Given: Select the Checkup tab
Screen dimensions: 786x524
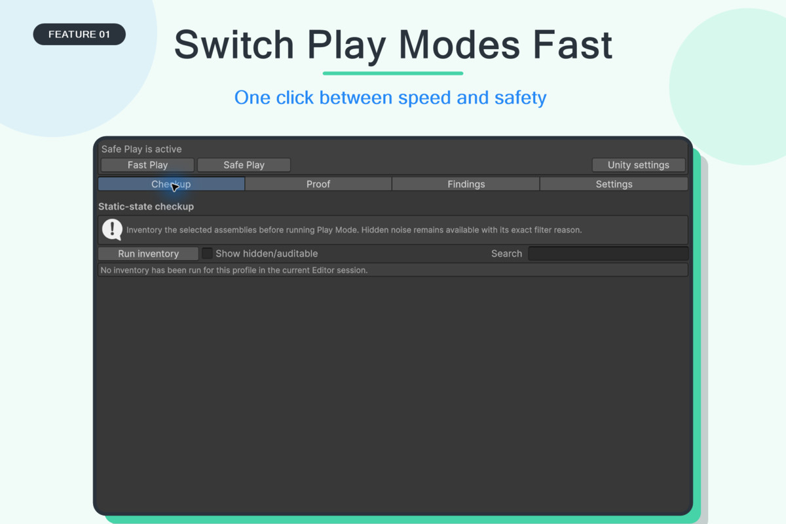Looking at the screenshot, I should tap(171, 184).
